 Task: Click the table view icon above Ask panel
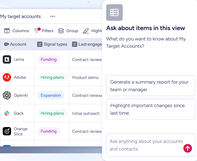tap(114, 12)
